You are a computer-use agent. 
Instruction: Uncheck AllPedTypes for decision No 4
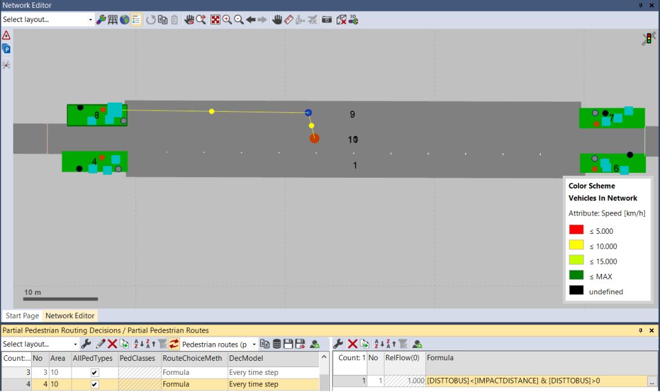95,385
